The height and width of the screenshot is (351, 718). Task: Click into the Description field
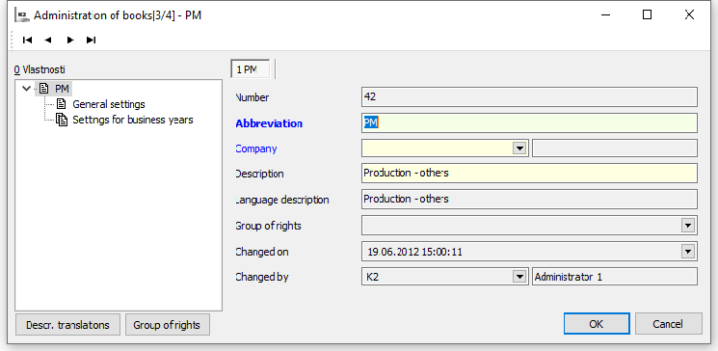[529, 174]
